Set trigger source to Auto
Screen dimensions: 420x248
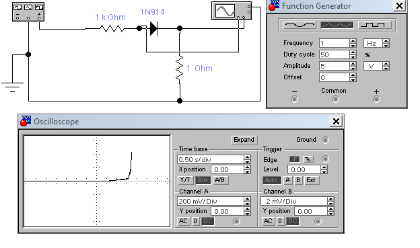point(271,180)
